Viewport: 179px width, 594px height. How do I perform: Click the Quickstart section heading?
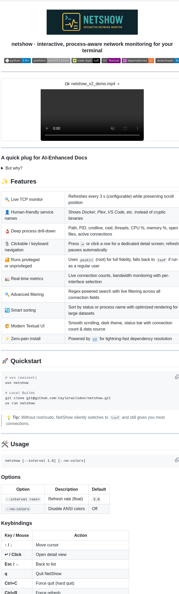point(26,361)
